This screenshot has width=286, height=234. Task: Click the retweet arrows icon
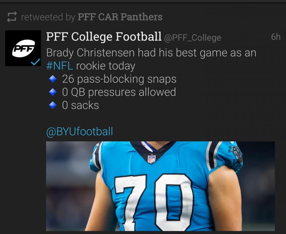[x=12, y=17]
